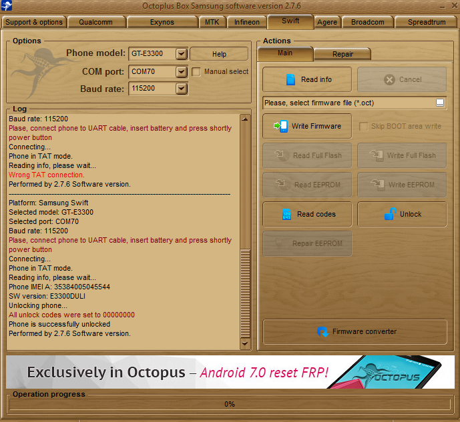Click the Read info button label
This screenshot has height=422, width=460.
click(316, 79)
